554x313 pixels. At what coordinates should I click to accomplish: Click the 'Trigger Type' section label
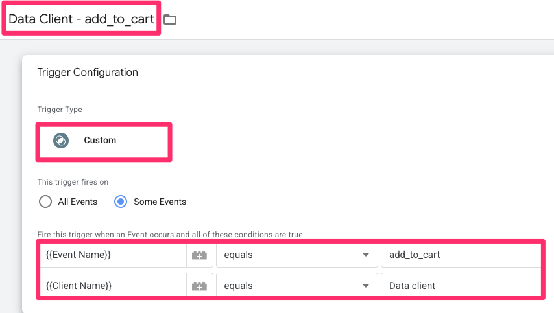tap(60, 110)
